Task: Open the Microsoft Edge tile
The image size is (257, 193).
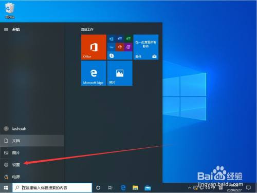Action: [x=94, y=73]
